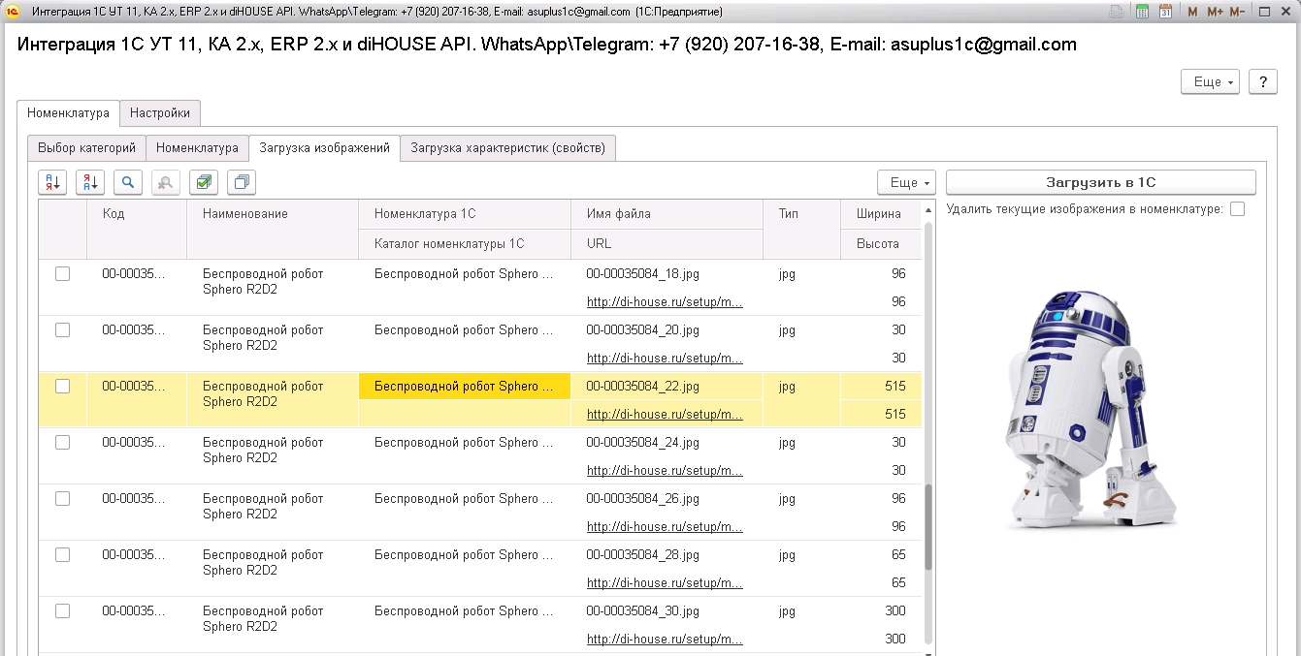Open the top 'Еще' dropdown near help
This screenshot has width=1301, height=656.
[x=1210, y=82]
